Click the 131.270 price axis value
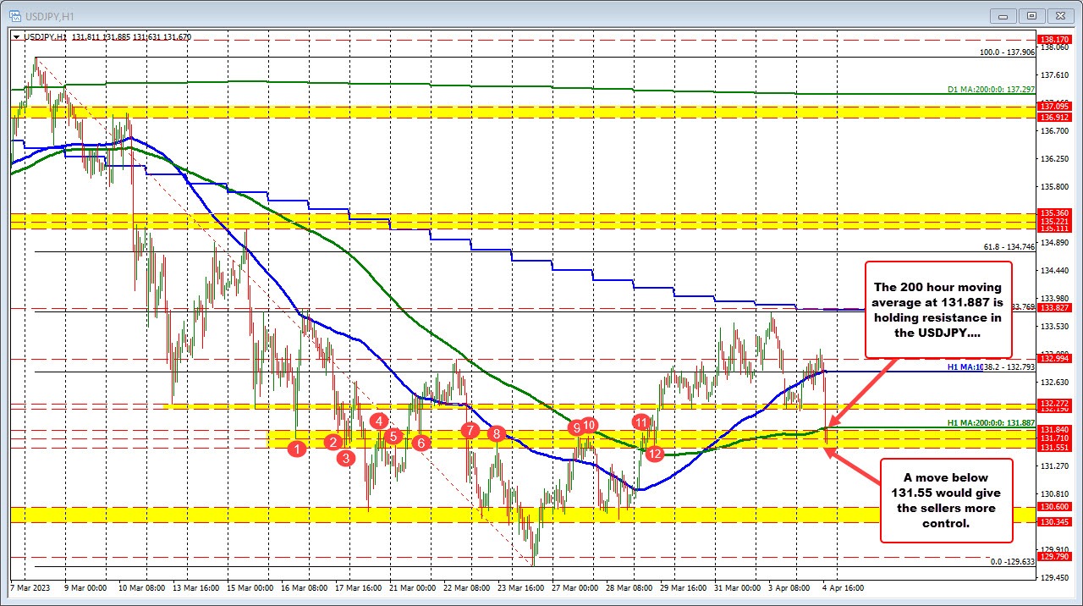 [x=1056, y=466]
